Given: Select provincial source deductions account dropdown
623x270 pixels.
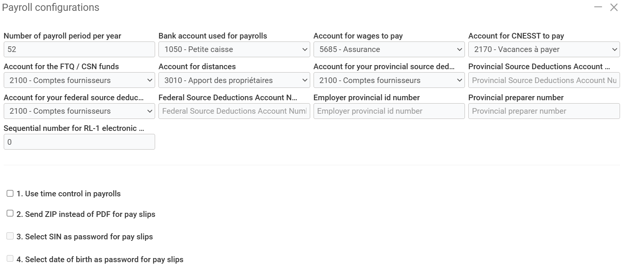Looking at the screenshot, I should 389,80.
